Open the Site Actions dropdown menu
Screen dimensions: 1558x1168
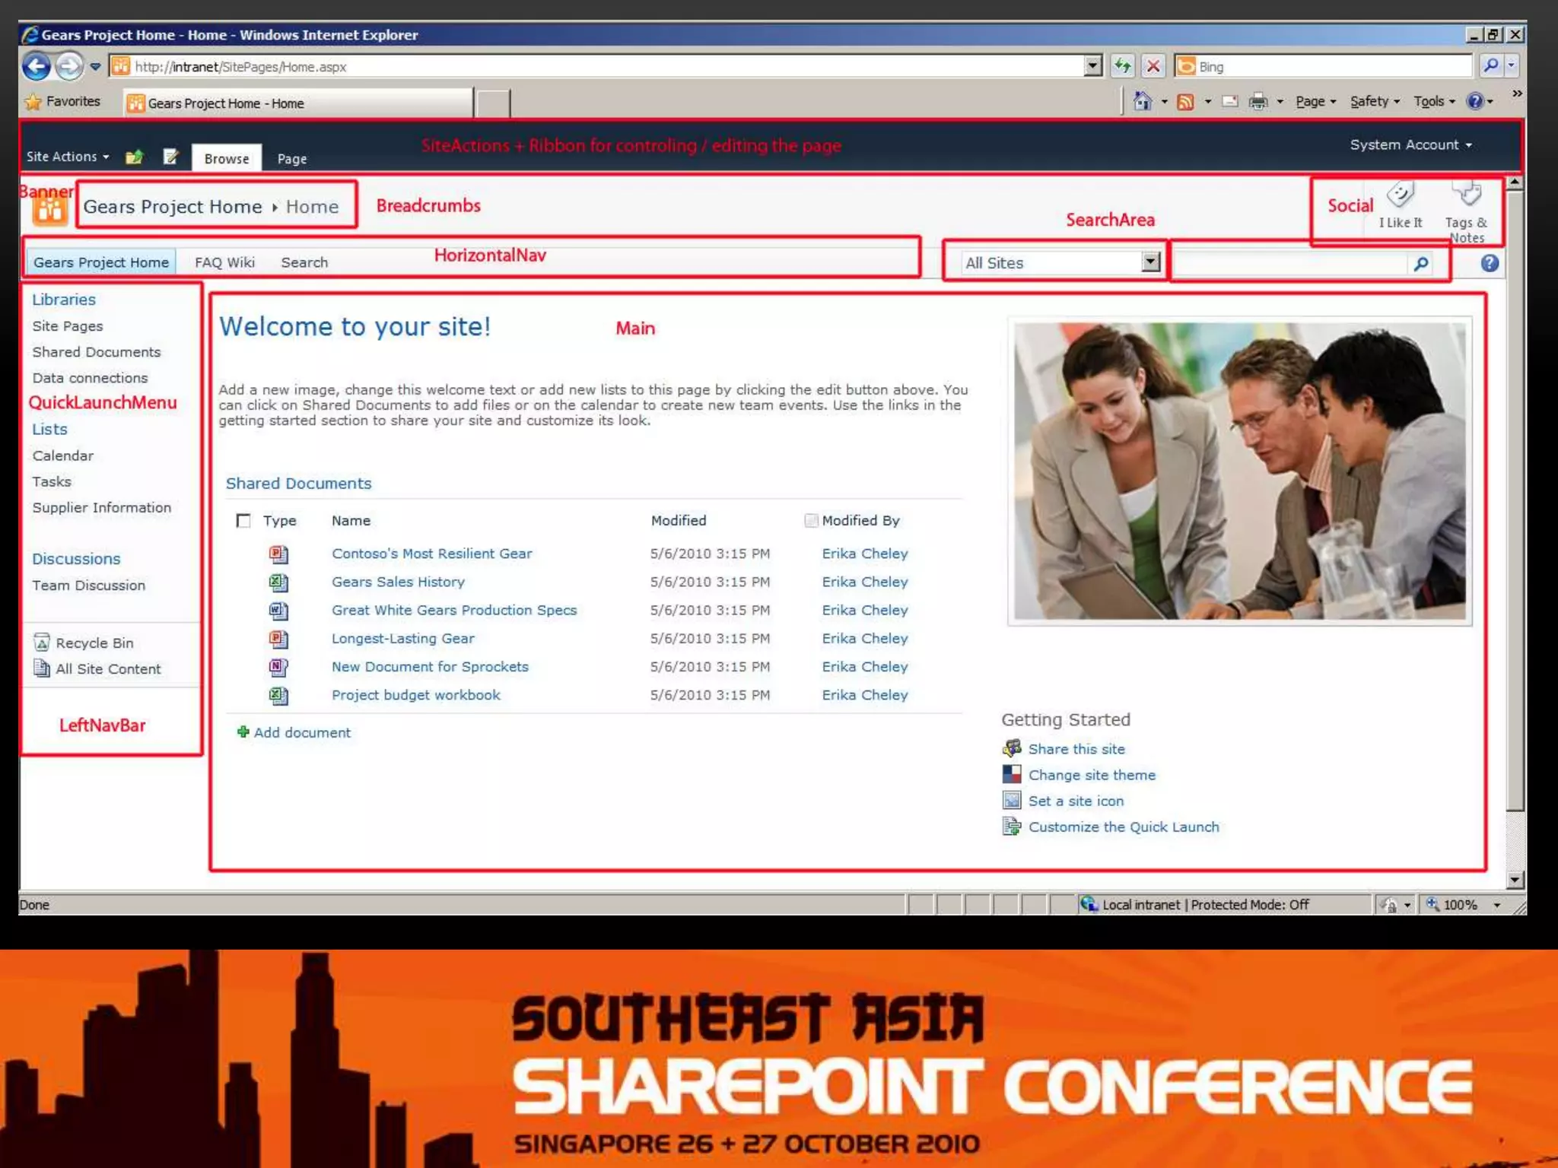pos(68,157)
